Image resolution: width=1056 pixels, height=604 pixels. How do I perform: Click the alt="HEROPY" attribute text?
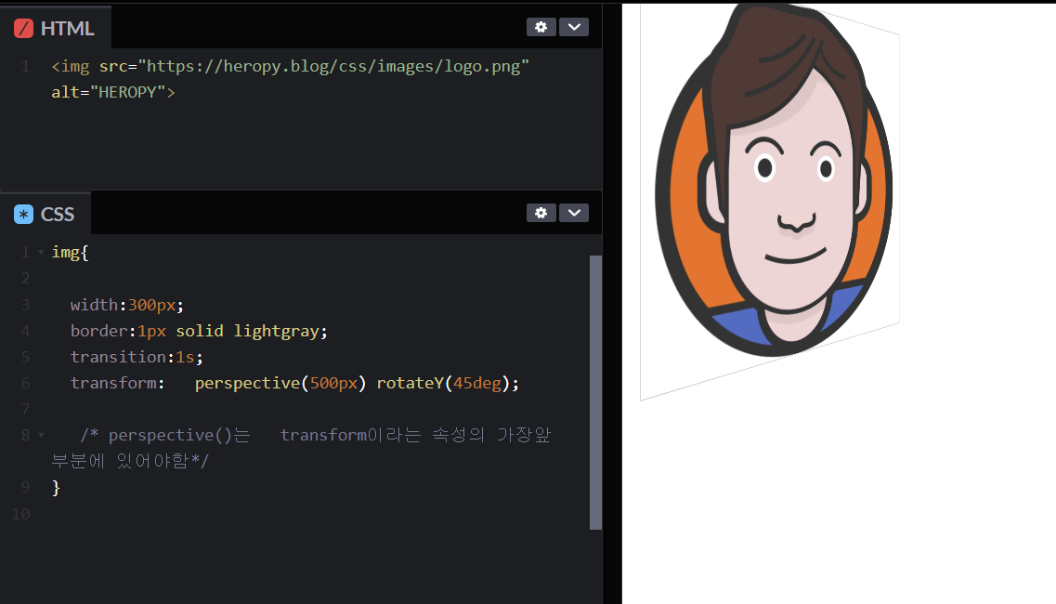pos(109,92)
